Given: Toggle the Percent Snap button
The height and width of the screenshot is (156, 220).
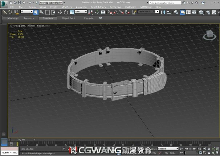Looking at the screenshot, I should pyautogui.click(x=121, y=12).
